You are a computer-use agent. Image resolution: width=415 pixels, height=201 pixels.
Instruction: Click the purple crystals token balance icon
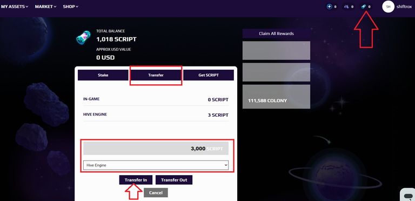pyautogui.click(x=346, y=6)
